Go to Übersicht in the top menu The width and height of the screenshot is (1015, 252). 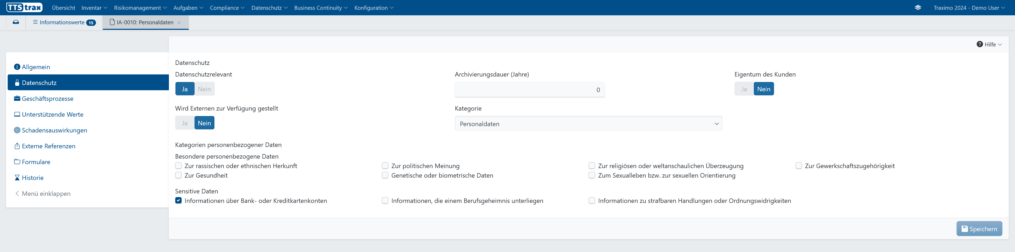point(63,7)
